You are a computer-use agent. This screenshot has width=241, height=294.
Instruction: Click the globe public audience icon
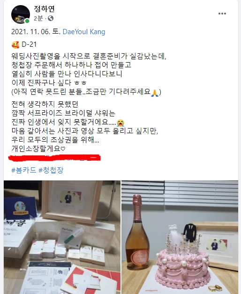point(51,18)
